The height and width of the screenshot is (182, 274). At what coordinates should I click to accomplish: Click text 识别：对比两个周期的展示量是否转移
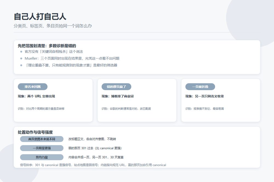click(x=41, y=108)
